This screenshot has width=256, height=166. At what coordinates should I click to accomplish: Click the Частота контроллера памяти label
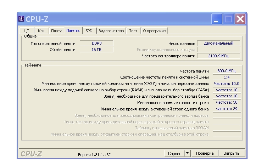[168, 56]
